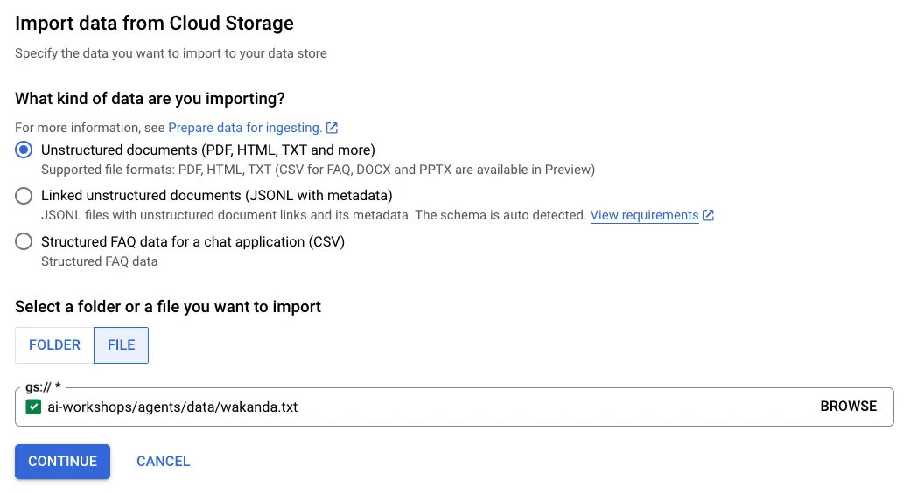
Task: Click external-link icon after View requirements
Action: pos(709,215)
